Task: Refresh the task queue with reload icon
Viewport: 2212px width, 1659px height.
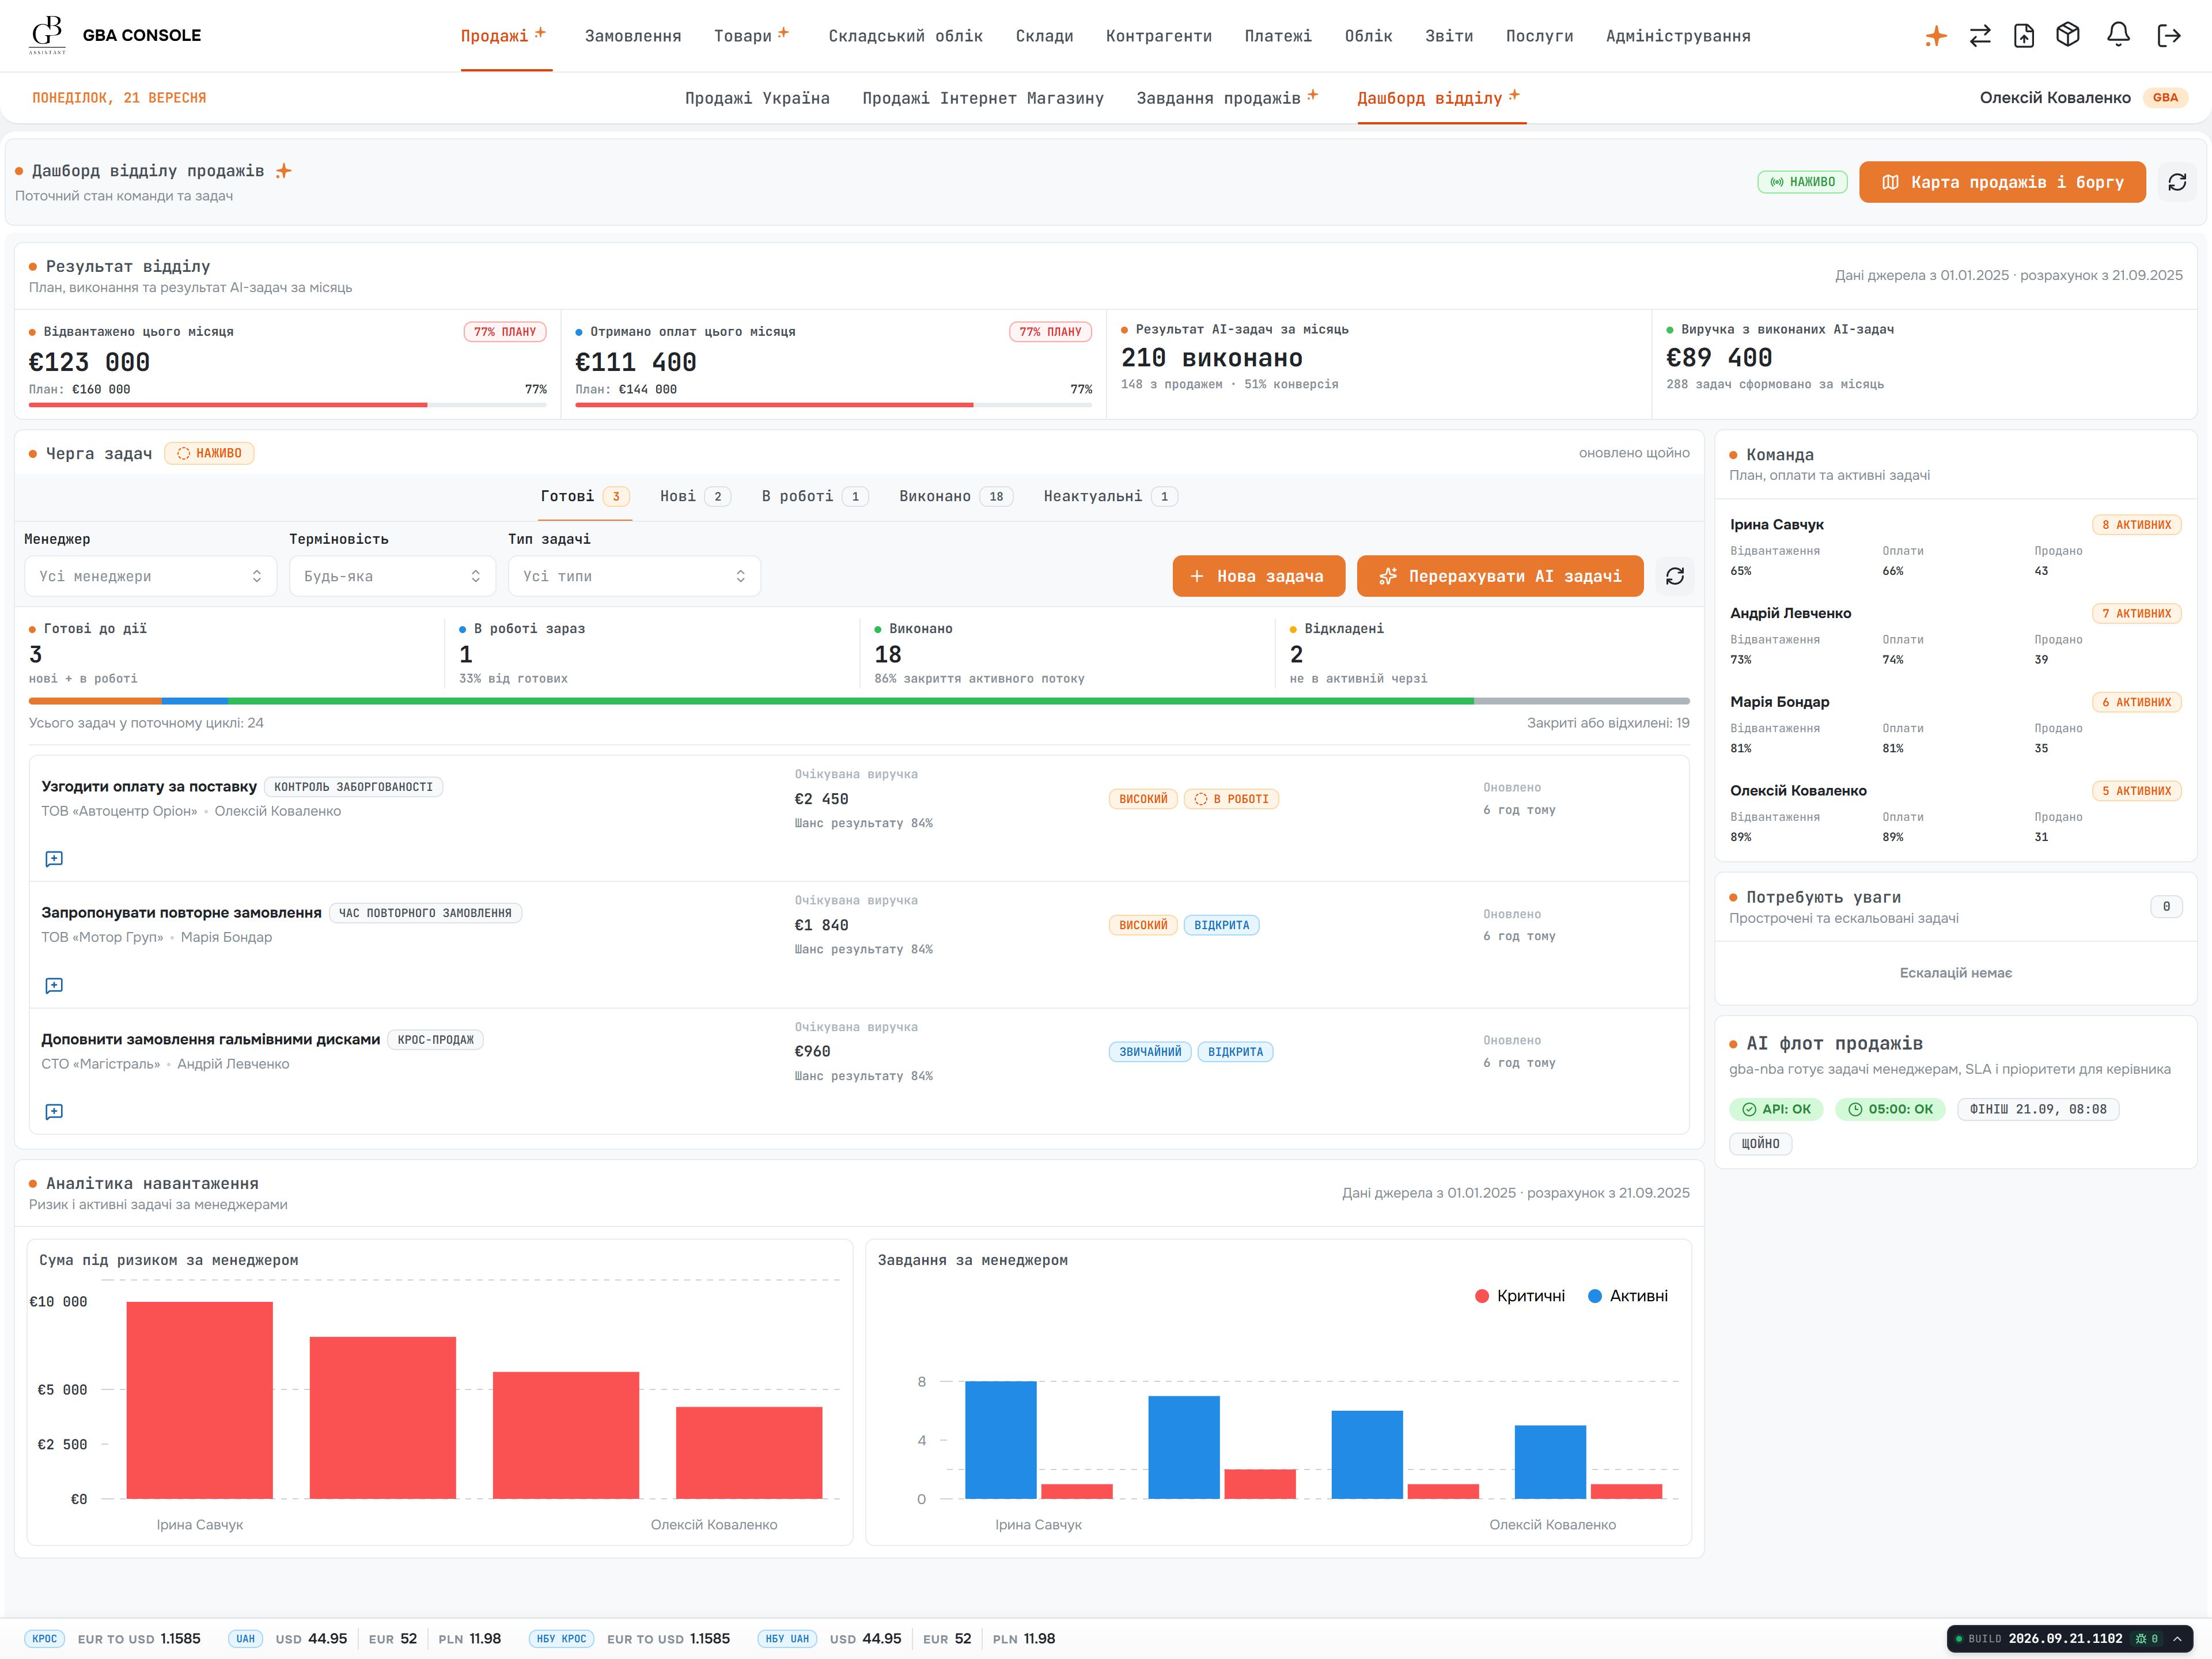Action: tap(1675, 576)
